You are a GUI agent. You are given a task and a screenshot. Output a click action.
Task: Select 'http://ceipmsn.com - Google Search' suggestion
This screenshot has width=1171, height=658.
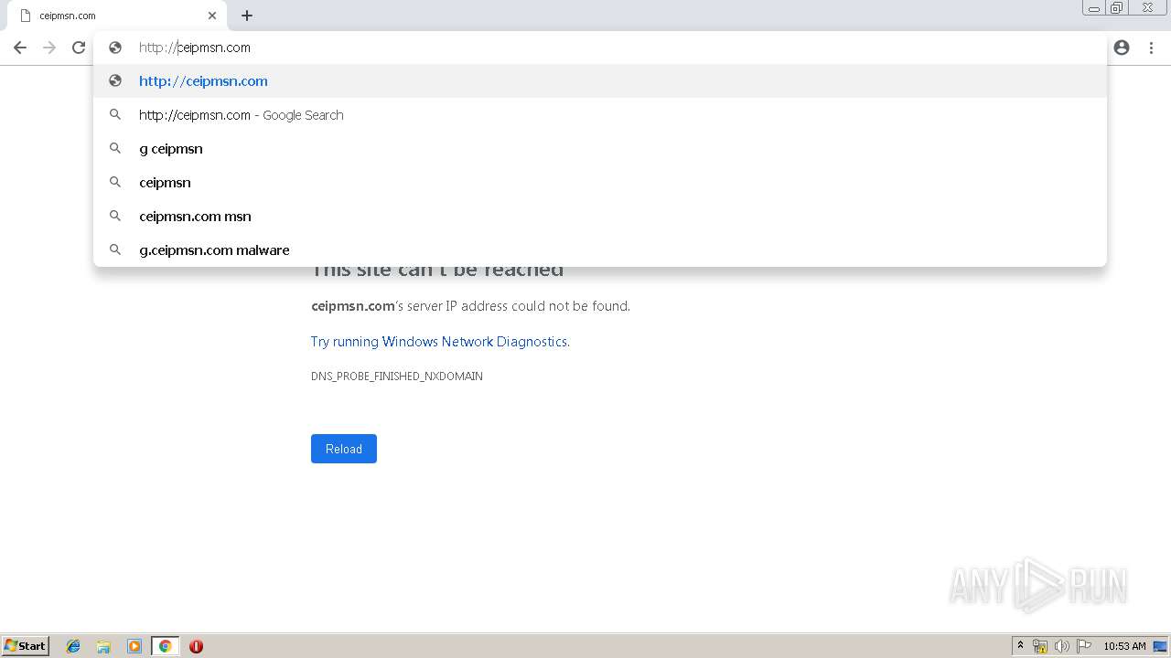pos(600,114)
